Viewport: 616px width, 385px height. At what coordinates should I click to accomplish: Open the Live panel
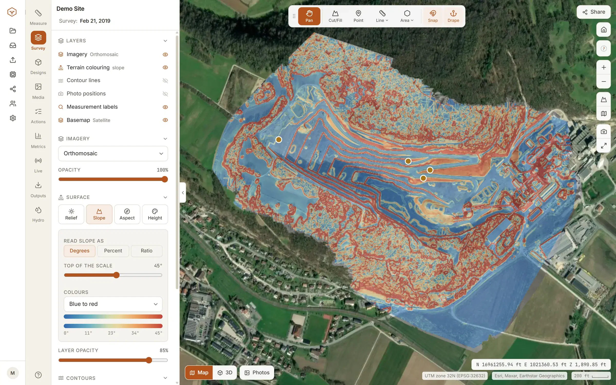38,165
